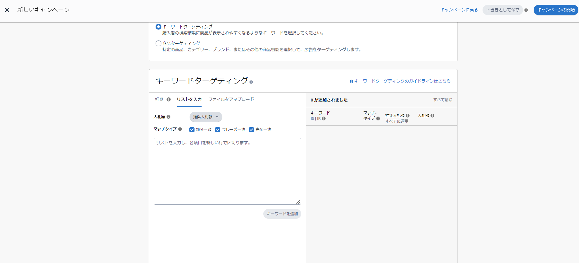Click 下書きとして保存 button
This screenshot has height=263, width=579.
[502, 10]
